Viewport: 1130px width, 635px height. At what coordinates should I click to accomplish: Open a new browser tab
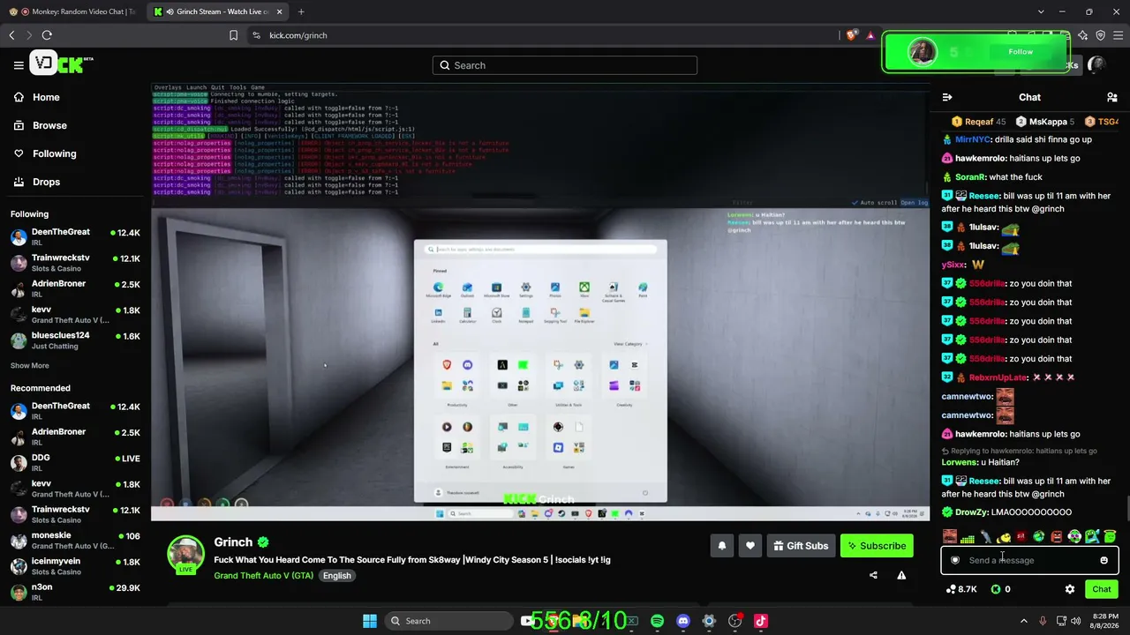(301, 11)
